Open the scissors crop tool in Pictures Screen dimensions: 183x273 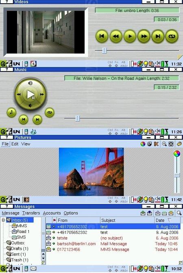pos(156,144)
